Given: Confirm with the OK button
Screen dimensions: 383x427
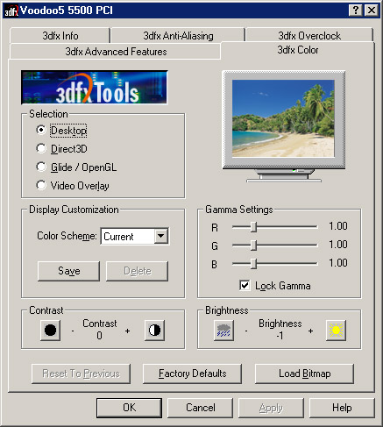Looking at the screenshot, I should [x=129, y=408].
